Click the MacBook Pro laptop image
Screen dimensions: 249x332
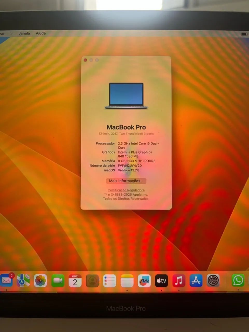[126, 96]
